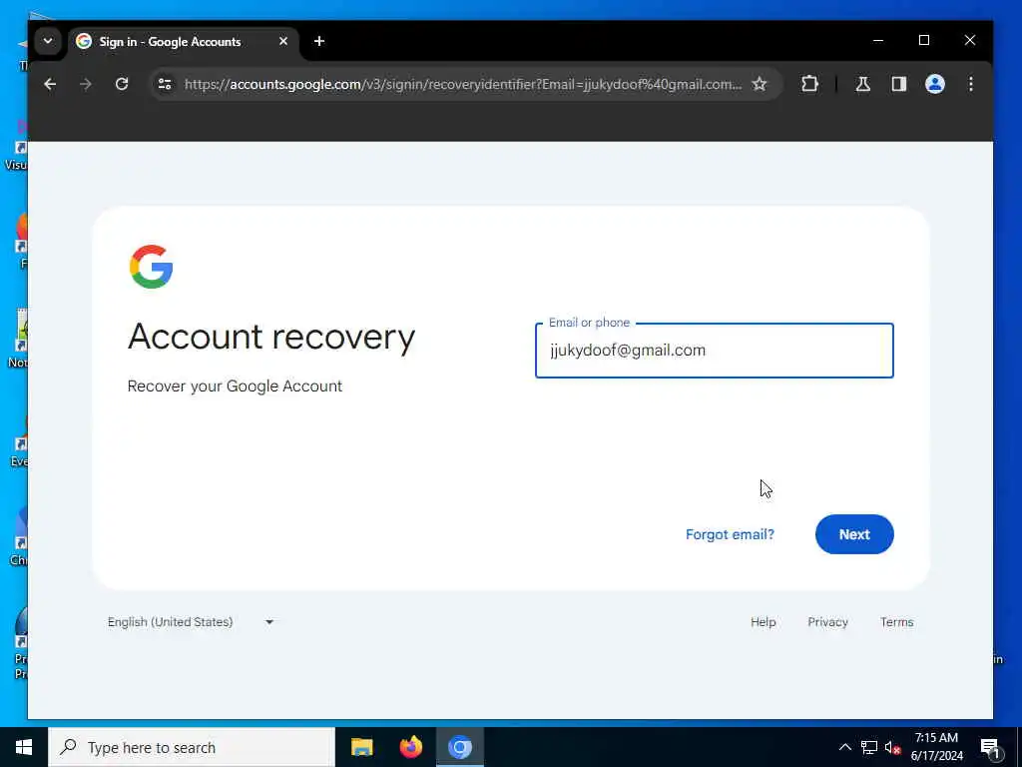This screenshot has height=767, width=1022.
Task: Click the disabled forward navigation arrow
Action: 86,84
